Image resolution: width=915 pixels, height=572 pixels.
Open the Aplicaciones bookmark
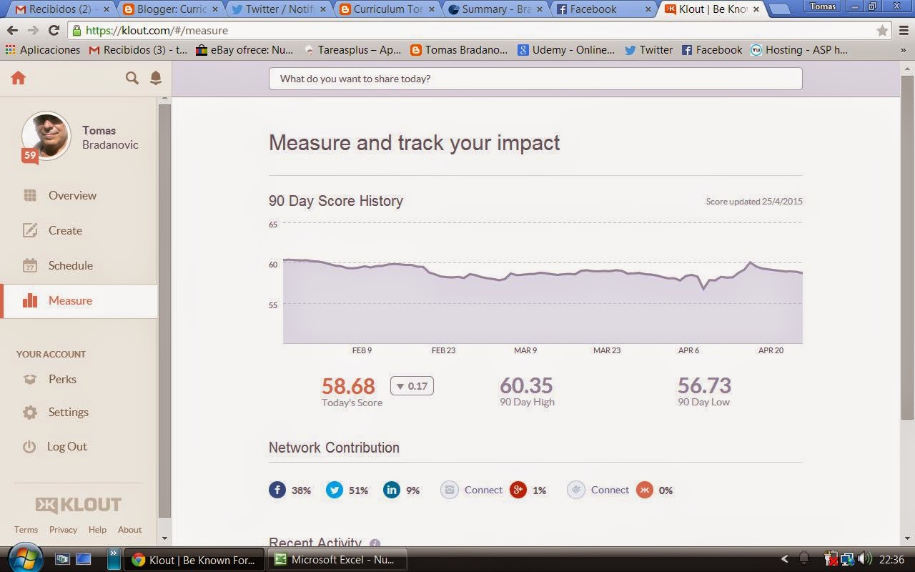click(x=43, y=50)
